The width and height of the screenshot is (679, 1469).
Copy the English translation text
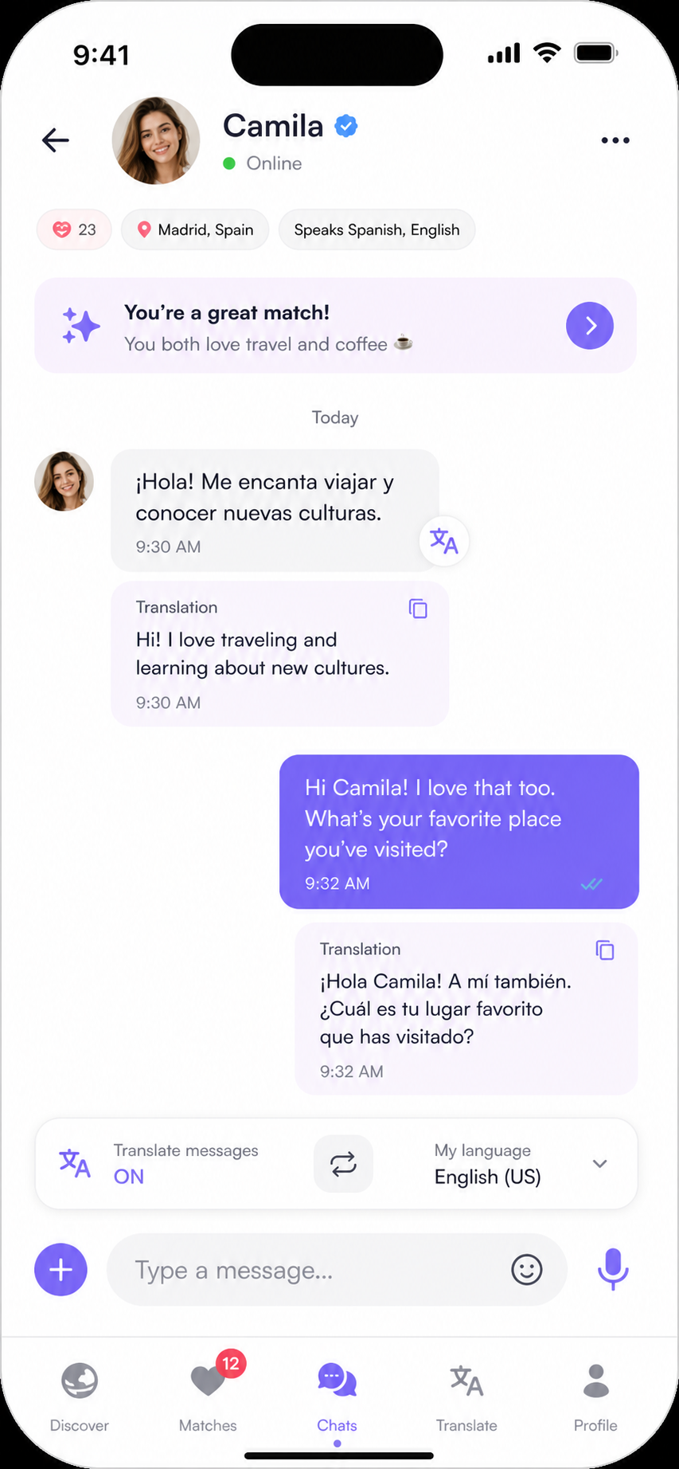(418, 609)
